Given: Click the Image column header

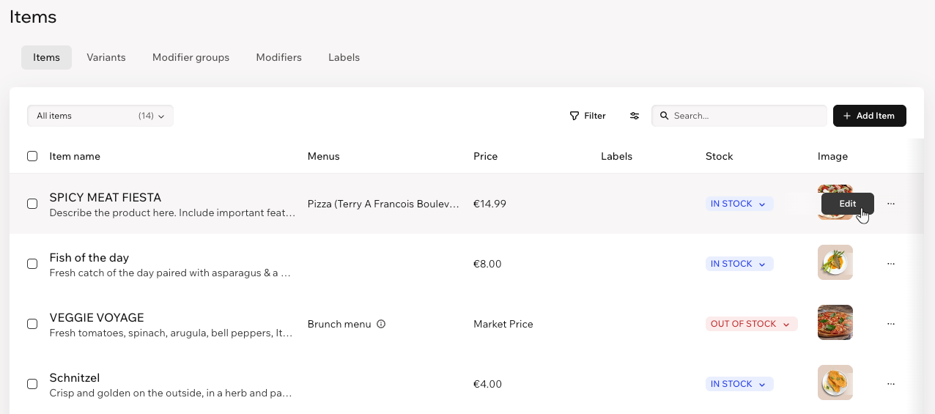Looking at the screenshot, I should pyautogui.click(x=832, y=156).
